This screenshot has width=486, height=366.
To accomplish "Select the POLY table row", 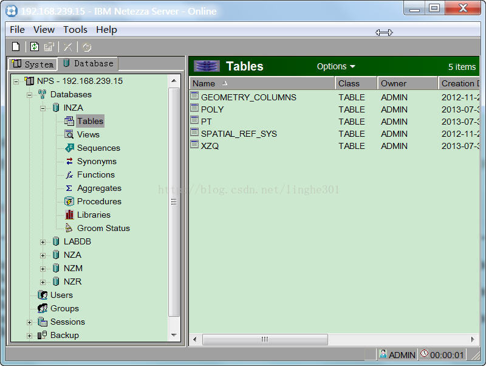I will 335,109.
